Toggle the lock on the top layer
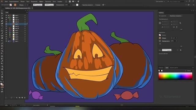 point(8,16)
